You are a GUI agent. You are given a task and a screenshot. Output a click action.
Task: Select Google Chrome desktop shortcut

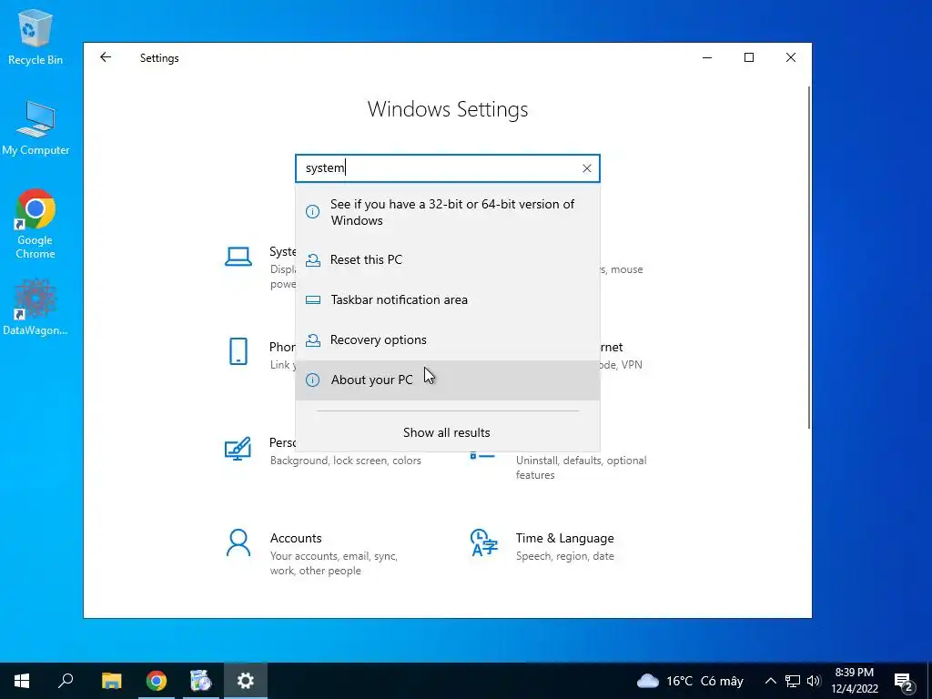(35, 224)
